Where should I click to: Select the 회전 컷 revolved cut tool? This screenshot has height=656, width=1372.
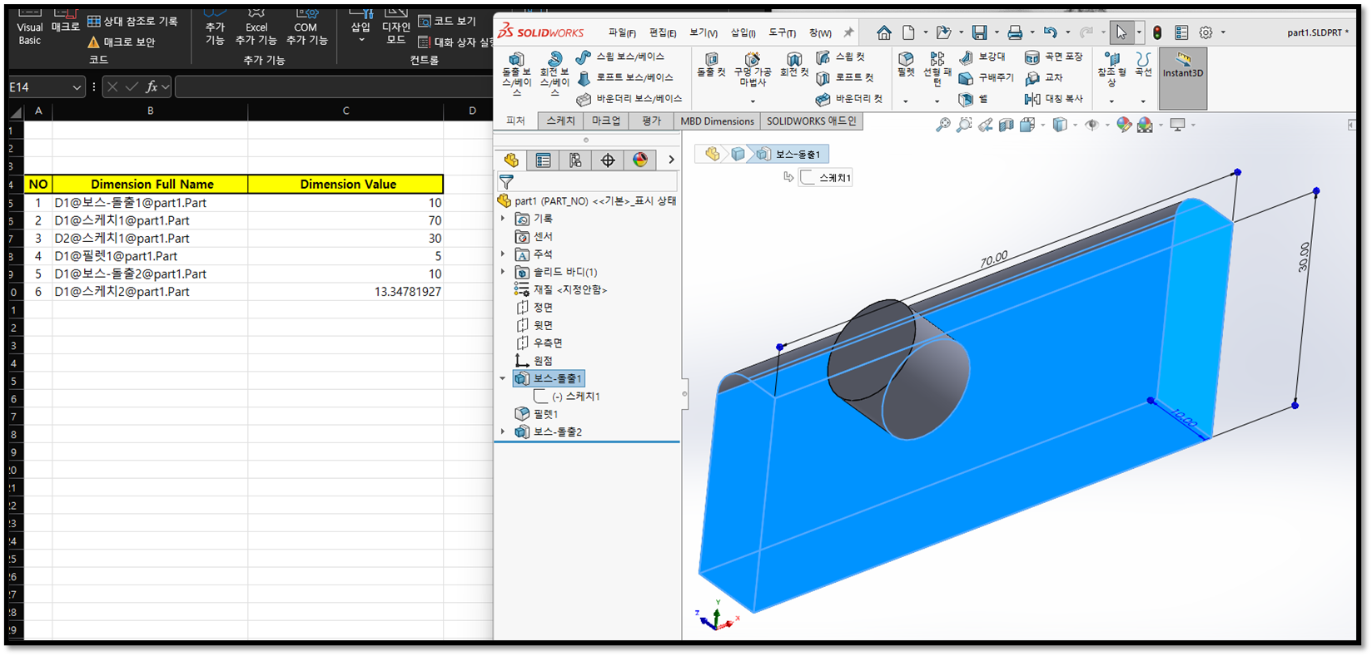794,65
